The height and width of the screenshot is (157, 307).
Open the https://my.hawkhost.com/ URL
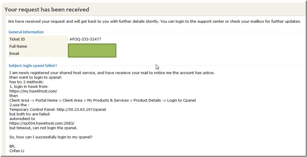coord(33,91)
